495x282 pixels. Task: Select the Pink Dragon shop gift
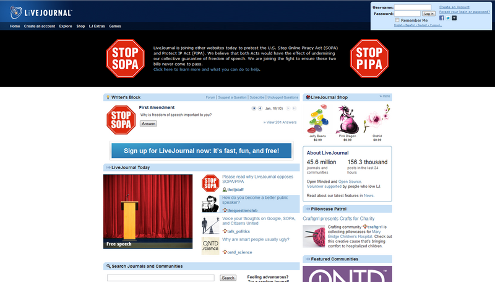[x=346, y=118]
